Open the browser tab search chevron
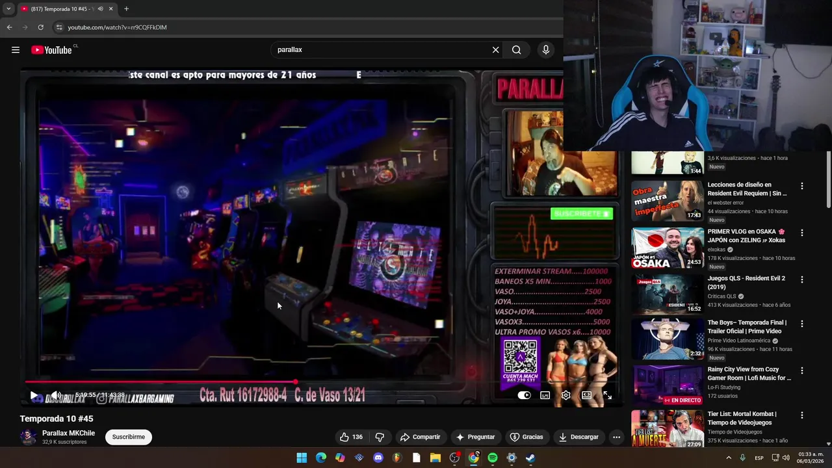832x468 pixels. tap(8, 9)
